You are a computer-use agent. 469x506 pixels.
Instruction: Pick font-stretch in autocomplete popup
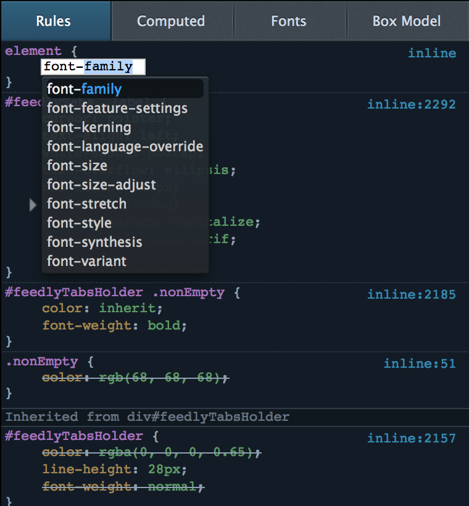[x=86, y=204]
